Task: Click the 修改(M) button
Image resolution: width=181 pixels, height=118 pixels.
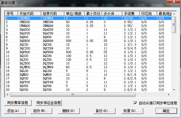Action: [x=41, y=111]
